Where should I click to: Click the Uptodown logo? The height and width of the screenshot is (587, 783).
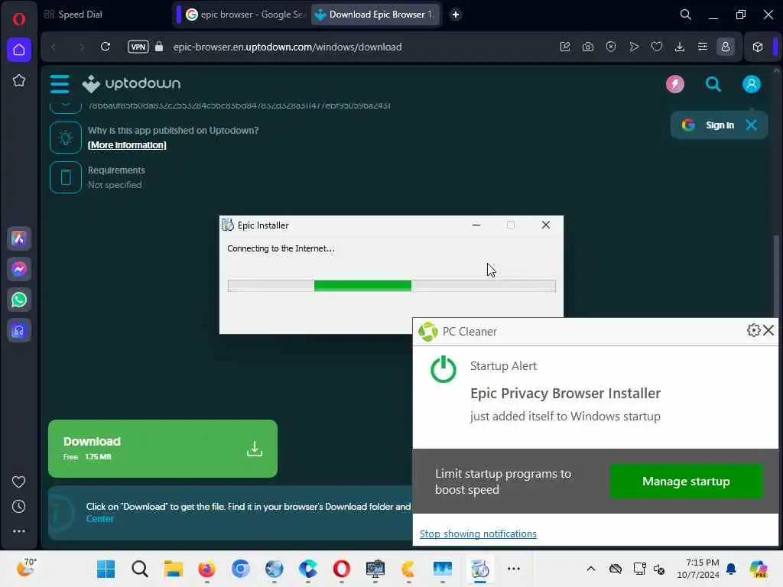tap(132, 84)
